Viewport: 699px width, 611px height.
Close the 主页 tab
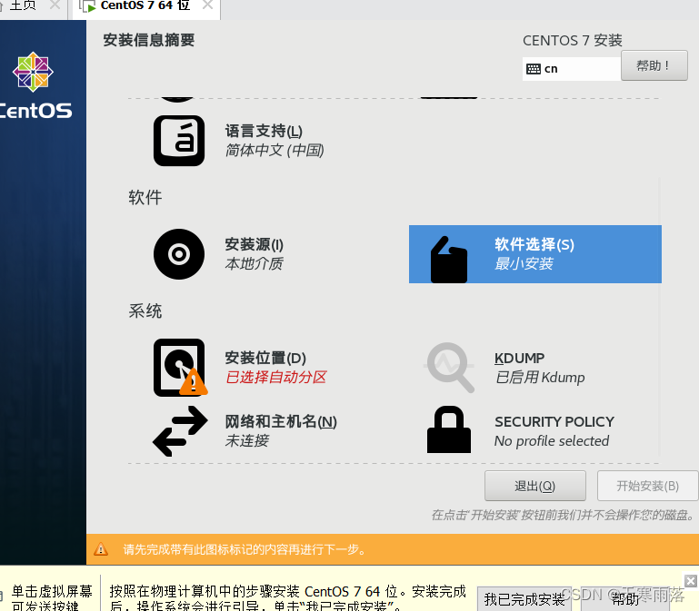tap(55, 5)
